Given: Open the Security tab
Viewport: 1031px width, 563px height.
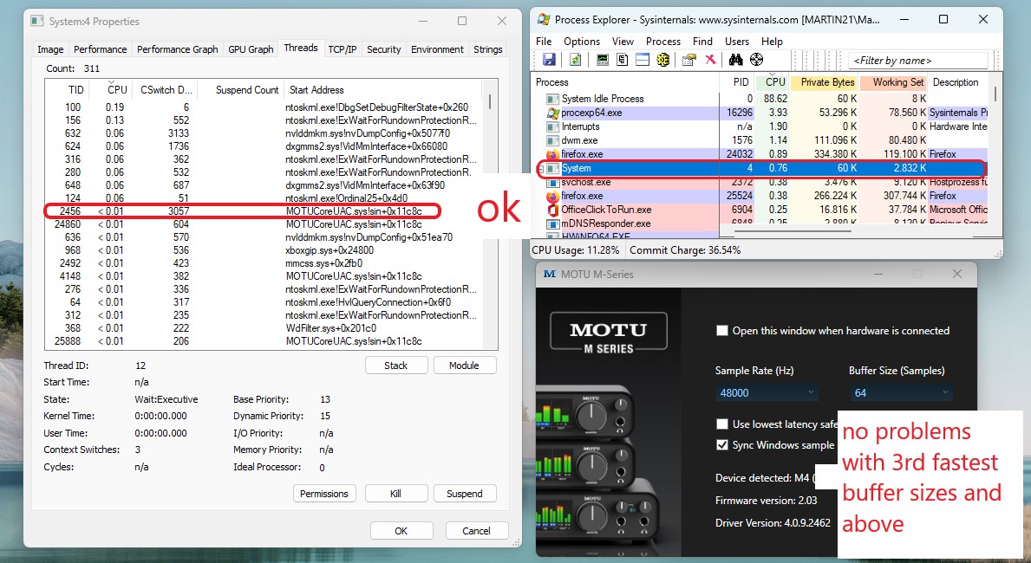Looking at the screenshot, I should click(x=384, y=49).
